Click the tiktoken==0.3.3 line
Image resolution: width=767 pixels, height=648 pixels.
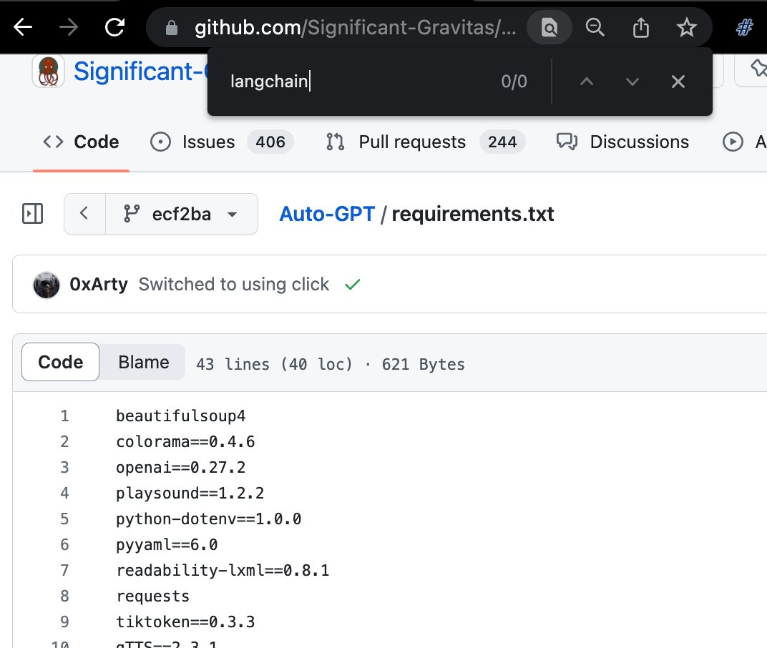point(185,622)
